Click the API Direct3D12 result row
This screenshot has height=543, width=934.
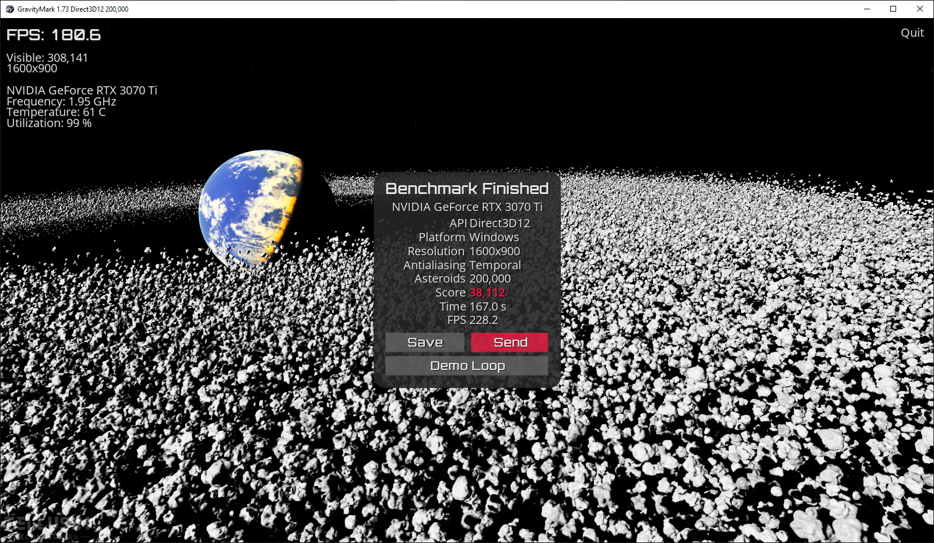489,223
